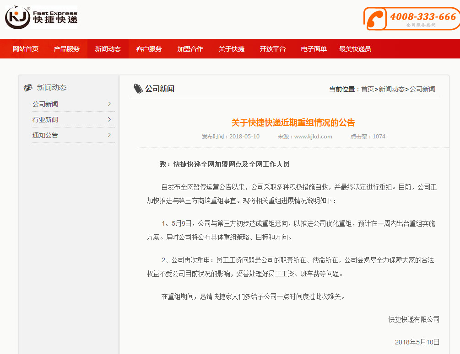Click breadcrumb link 首页
Screen dimensions: 460x354
(367, 89)
